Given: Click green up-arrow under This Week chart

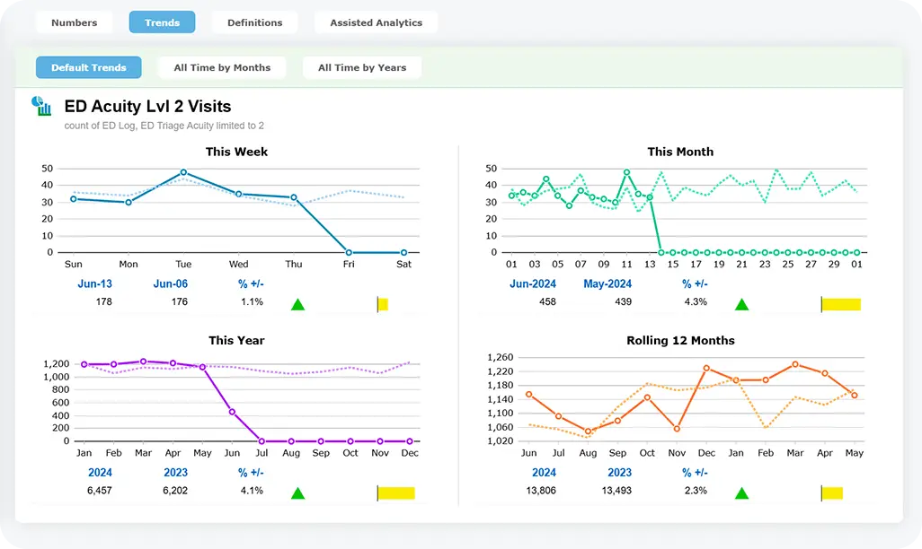Looking at the screenshot, I should (x=297, y=304).
